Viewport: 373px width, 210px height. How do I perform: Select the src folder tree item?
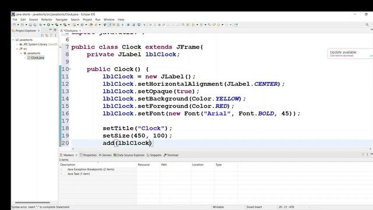pos(23,49)
